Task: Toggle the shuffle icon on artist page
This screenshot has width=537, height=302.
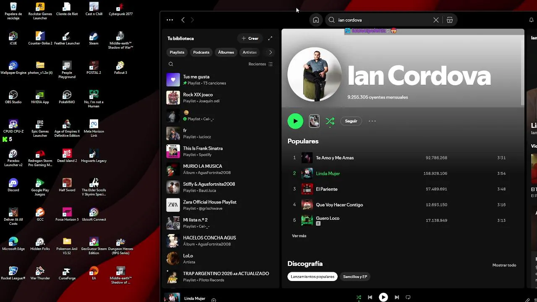Action: pyautogui.click(x=330, y=121)
